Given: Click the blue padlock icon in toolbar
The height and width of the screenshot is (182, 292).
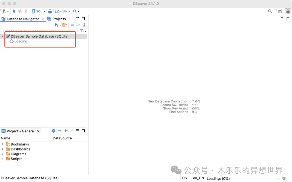Looking at the screenshot, I should [x=50, y=11].
